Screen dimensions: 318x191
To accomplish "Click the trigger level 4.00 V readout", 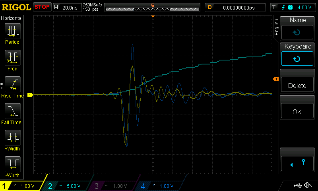I will coord(304,8).
